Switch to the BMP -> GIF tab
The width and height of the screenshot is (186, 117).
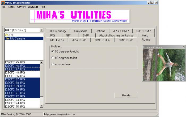(126, 40)
